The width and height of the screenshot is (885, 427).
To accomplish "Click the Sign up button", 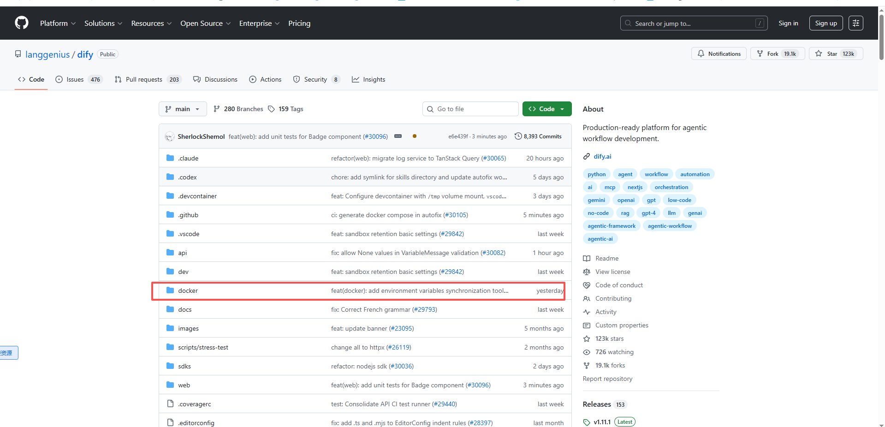I will [826, 23].
